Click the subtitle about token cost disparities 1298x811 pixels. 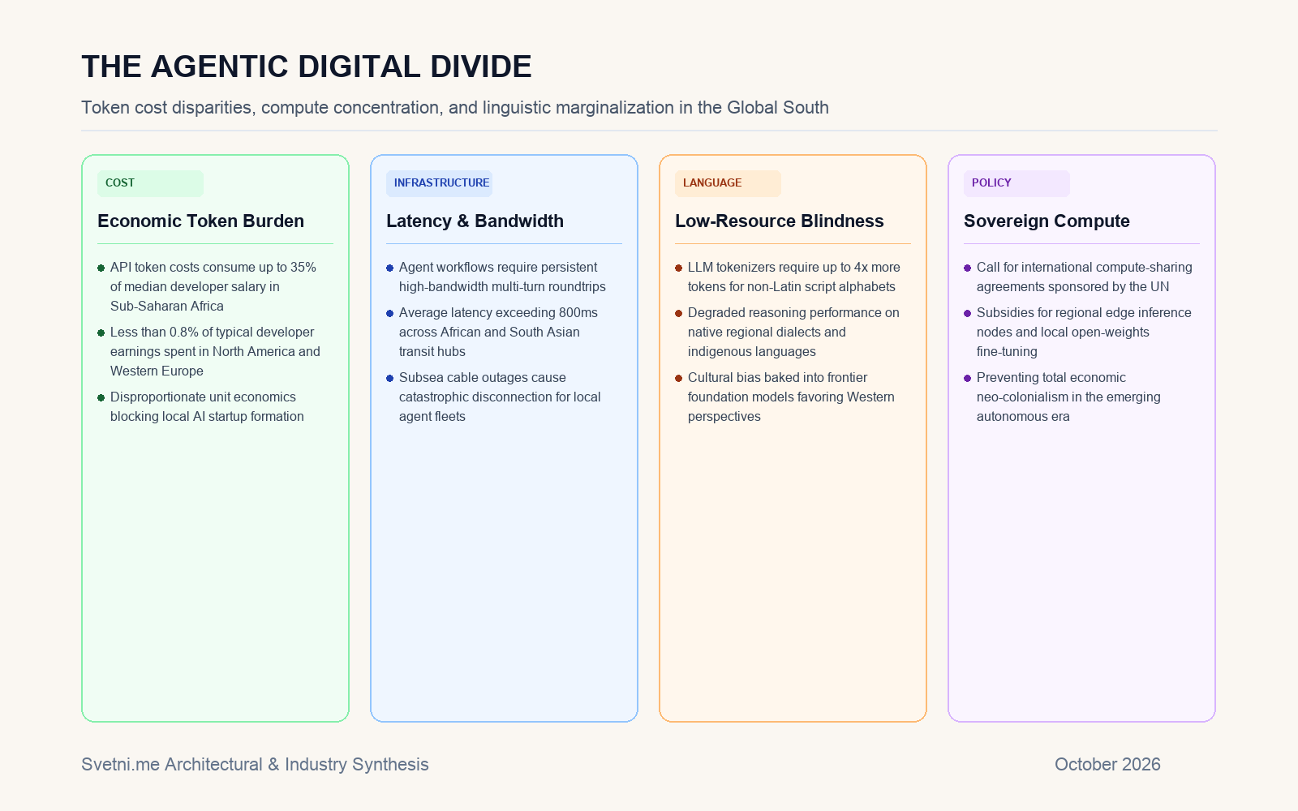pos(455,107)
